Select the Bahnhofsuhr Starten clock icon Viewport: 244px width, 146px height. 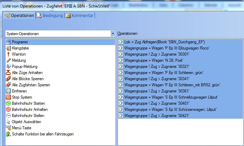9,103
